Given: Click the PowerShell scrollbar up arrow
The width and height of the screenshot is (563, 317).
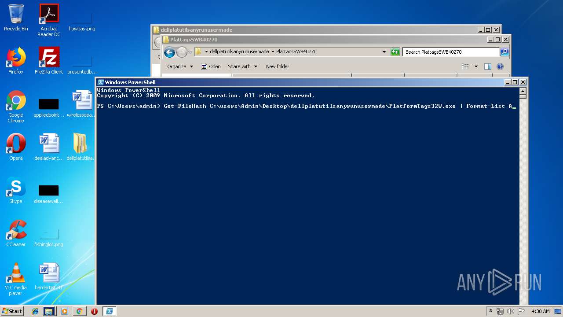Looking at the screenshot, I should point(523,91).
